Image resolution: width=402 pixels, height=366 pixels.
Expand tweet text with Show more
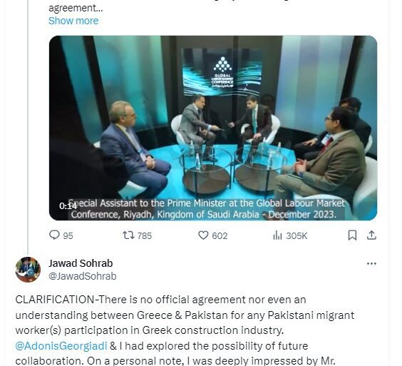click(x=73, y=21)
